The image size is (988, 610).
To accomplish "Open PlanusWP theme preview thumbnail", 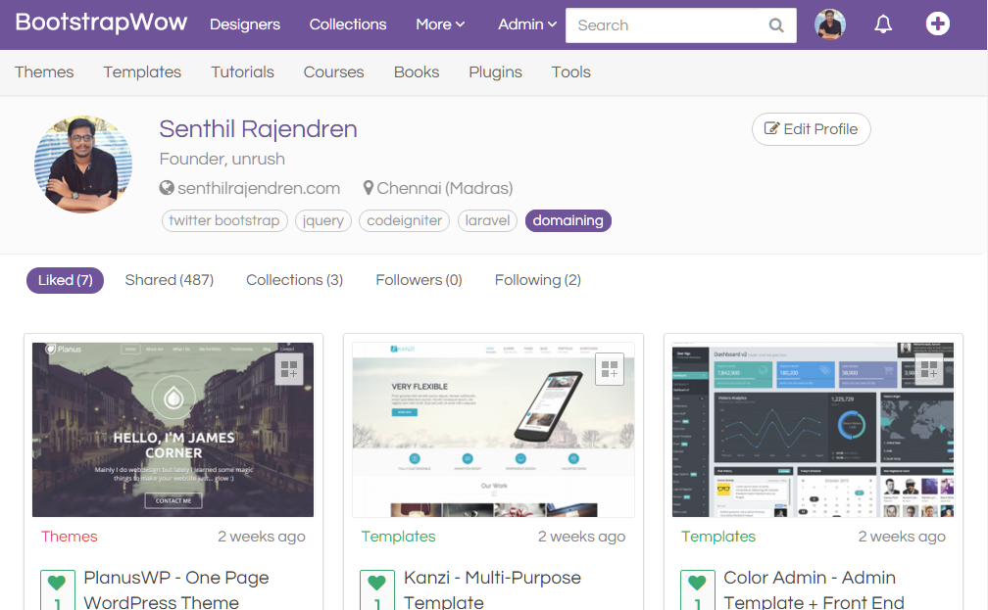I will click(173, 430).
